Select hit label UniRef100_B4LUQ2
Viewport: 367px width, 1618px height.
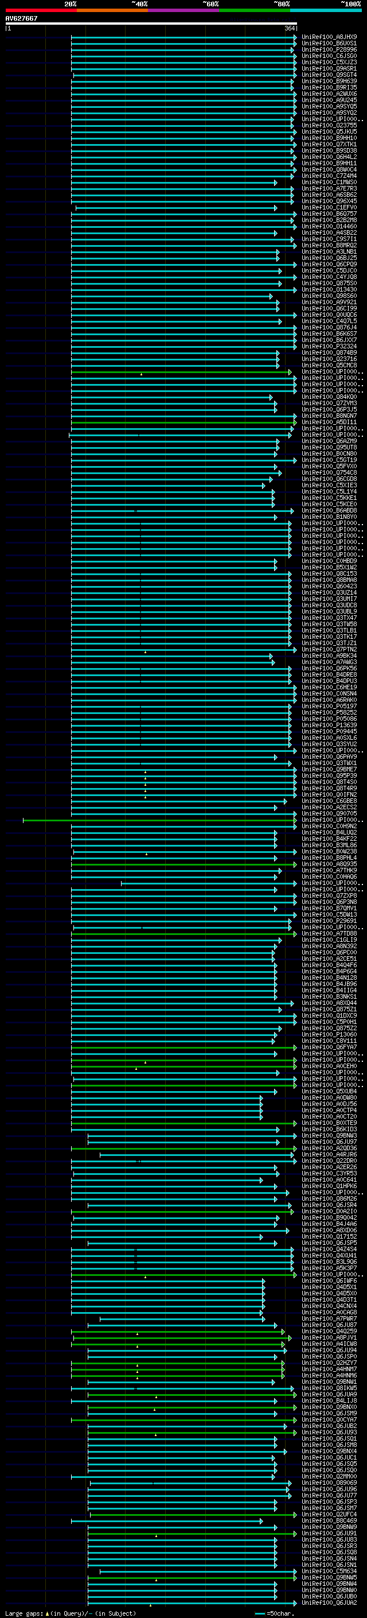(329, 832)
